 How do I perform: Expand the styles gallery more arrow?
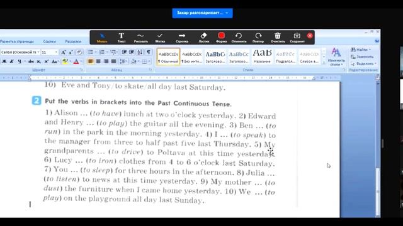(x=324, y=63)
